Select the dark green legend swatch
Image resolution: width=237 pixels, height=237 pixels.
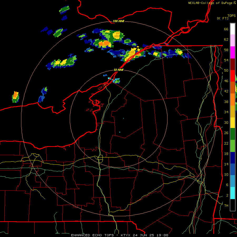[233, 134]
